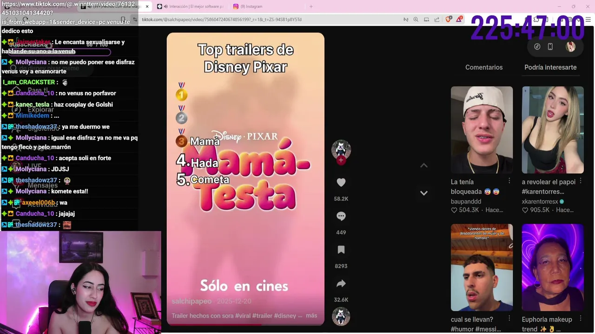This screenshot has width=595, height=334.
Task: Open the 'Euphoria makeup trend' video thumbnail
Action: coord(553,267)
